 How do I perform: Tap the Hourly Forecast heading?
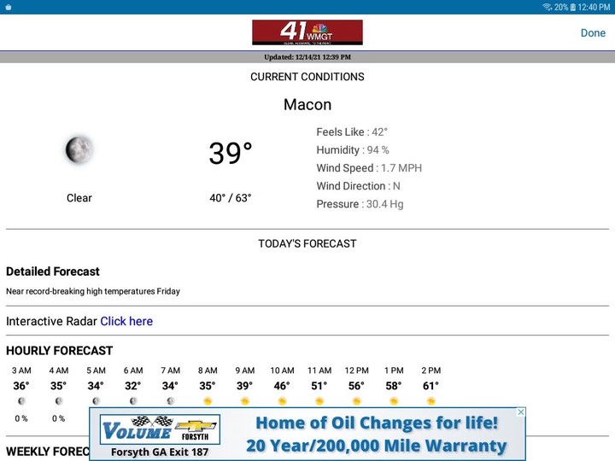tap(60, 351)
